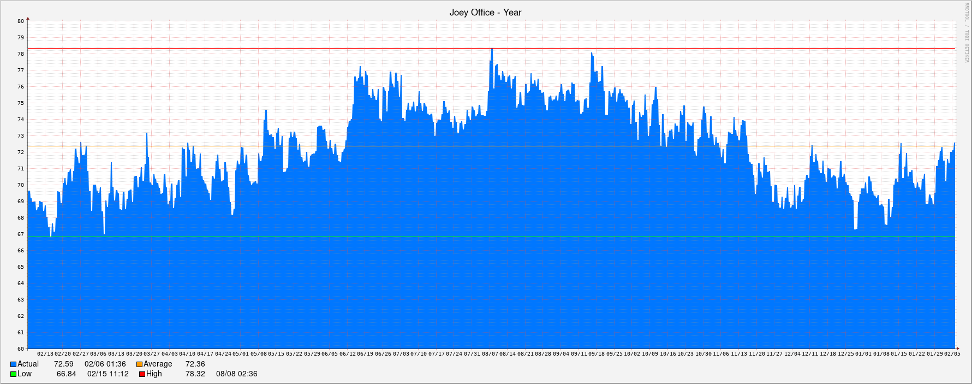
Task: Click the High timestamp 08/08 02:36
Action: coord(236,374)
